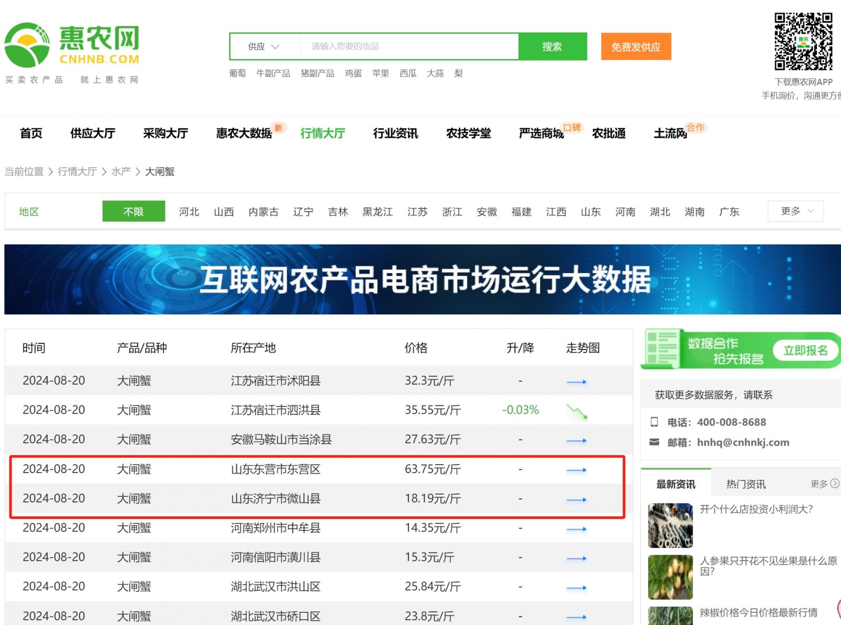Open the 行情大厅 navigation menu
The height and width of the screenshot is (625, 841).
tap(323, 133)
